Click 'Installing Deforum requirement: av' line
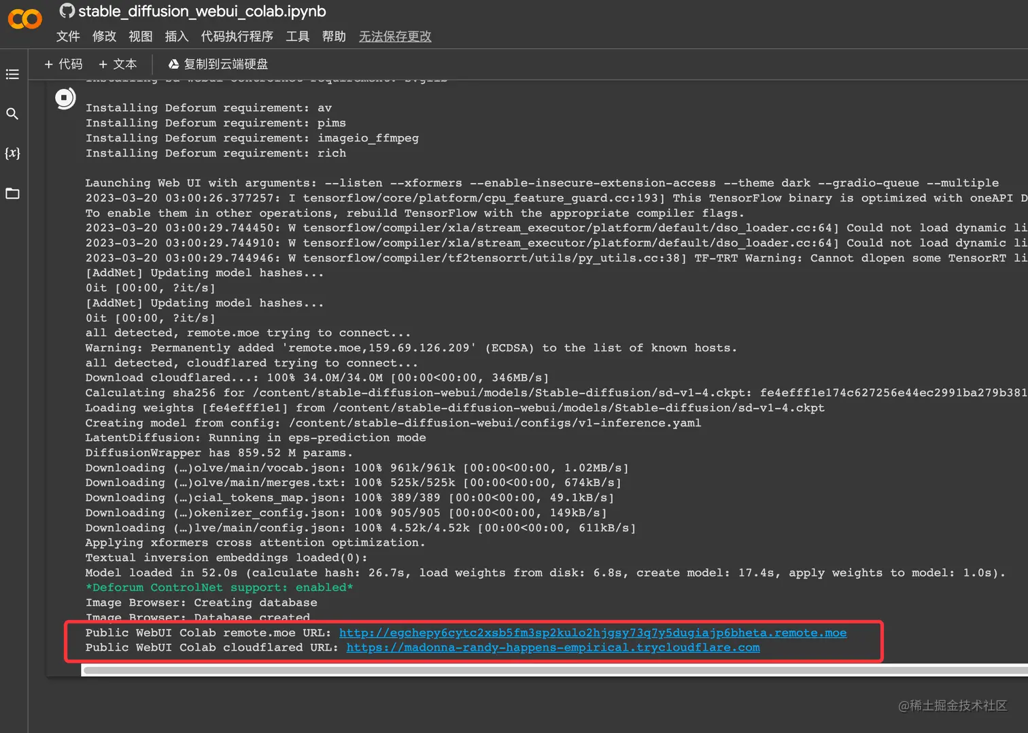Viewport: 1028px width, 733px height. point(209,108)
